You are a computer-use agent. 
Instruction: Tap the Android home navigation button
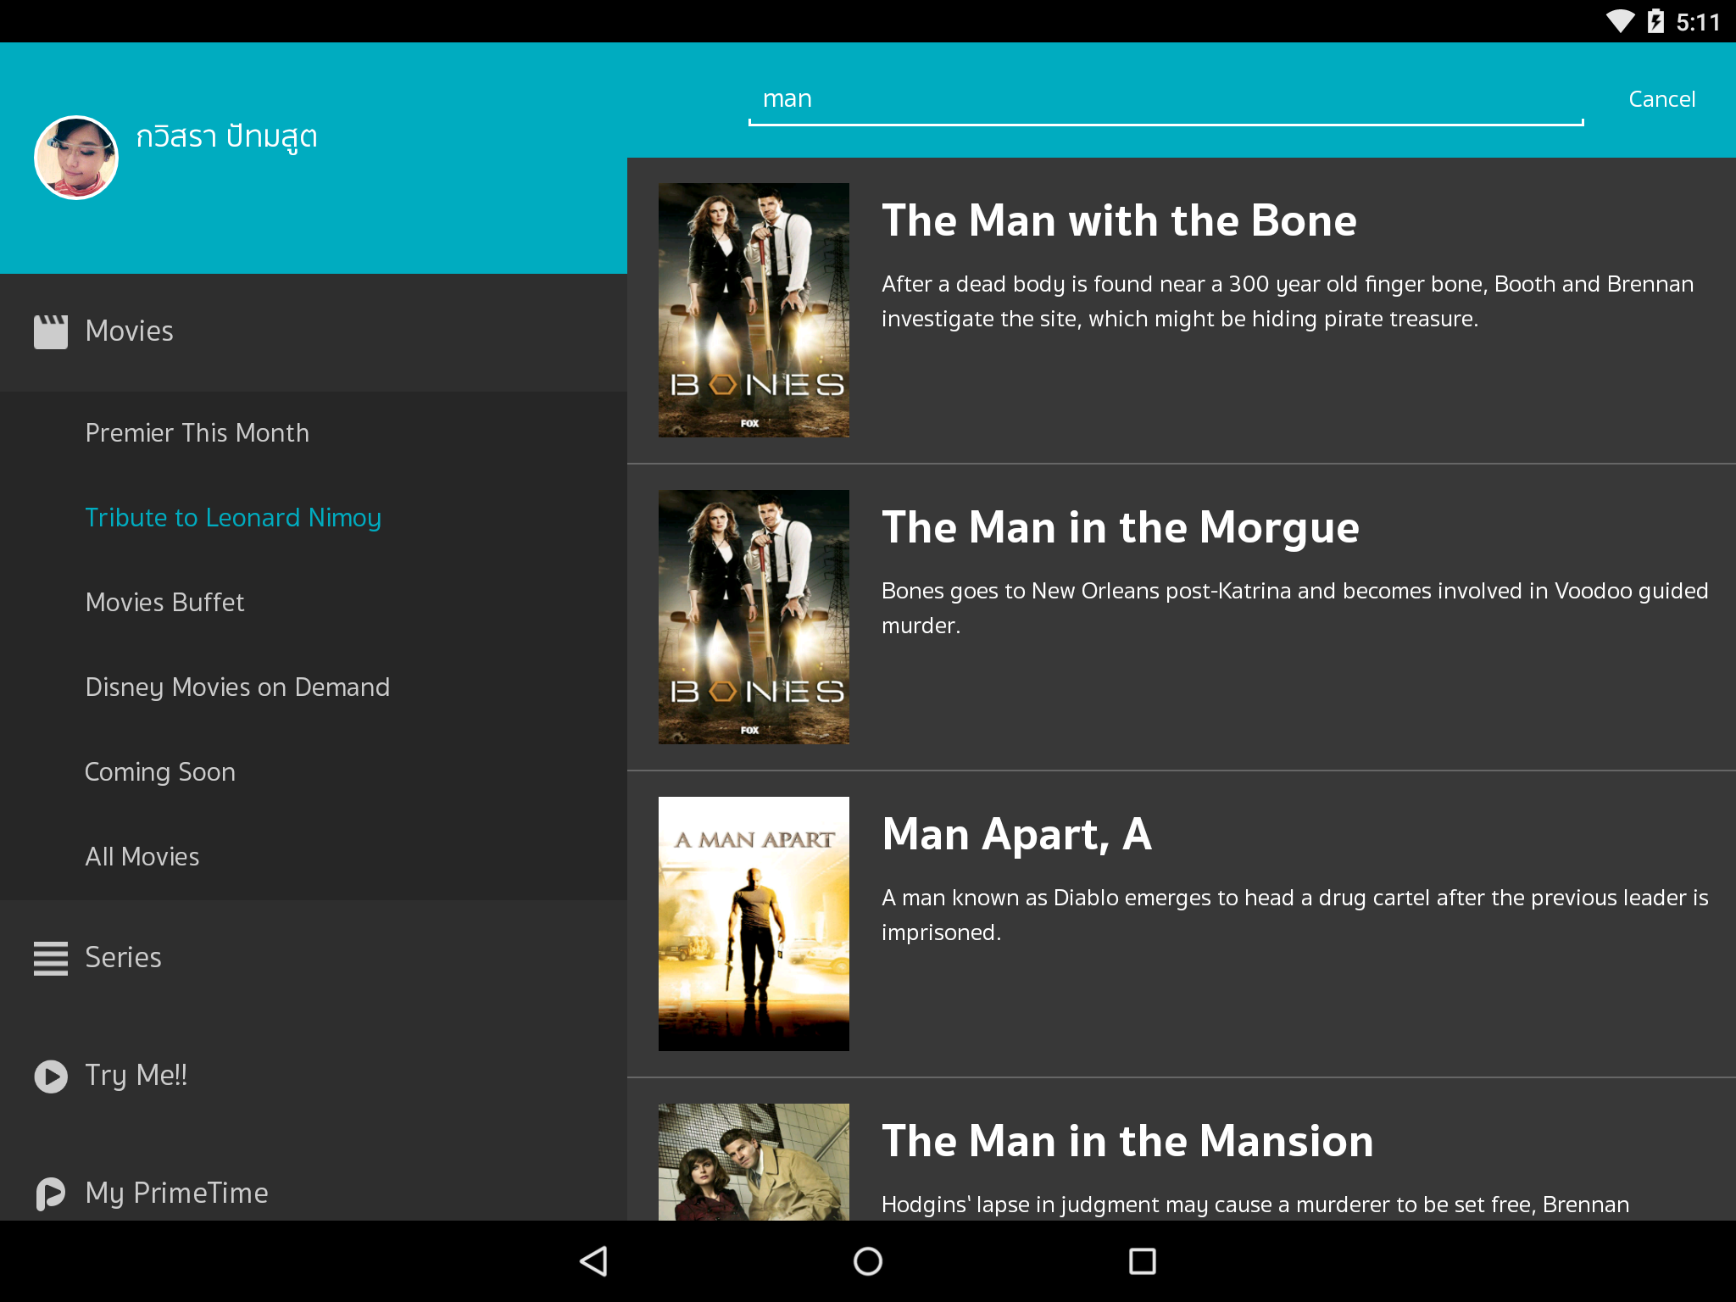point(868,1261)
